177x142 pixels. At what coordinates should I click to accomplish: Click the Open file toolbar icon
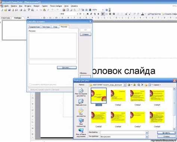(x=6, y=10)
